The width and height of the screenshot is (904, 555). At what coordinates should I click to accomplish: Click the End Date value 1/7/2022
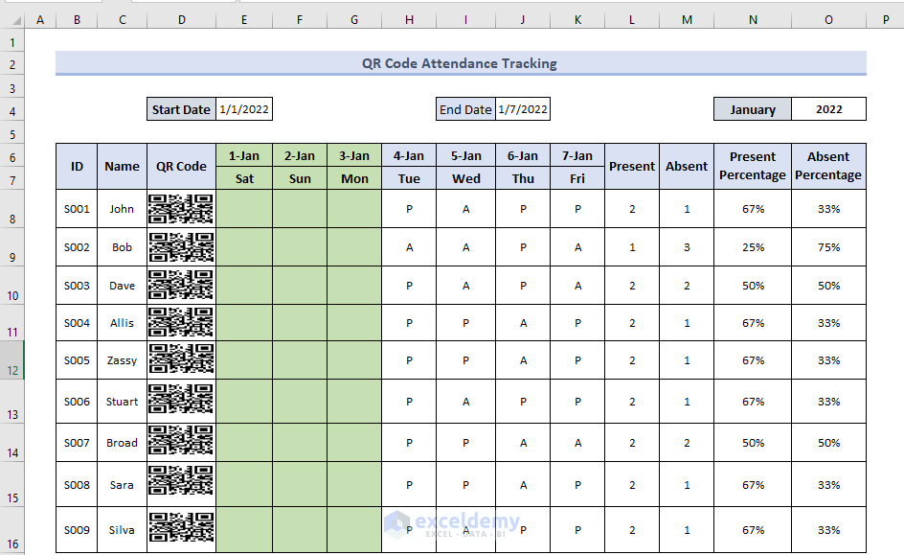tap(522, 108)
